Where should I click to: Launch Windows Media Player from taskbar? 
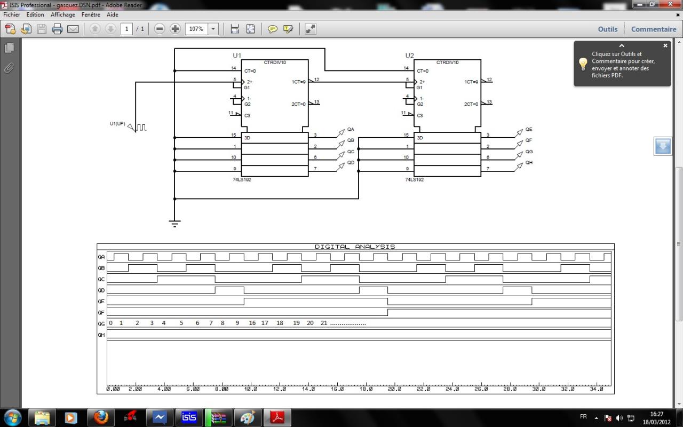[x=71, y=417]
